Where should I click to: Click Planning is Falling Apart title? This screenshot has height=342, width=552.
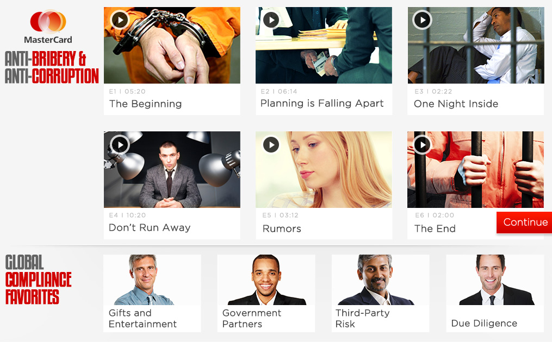point(322,103)
